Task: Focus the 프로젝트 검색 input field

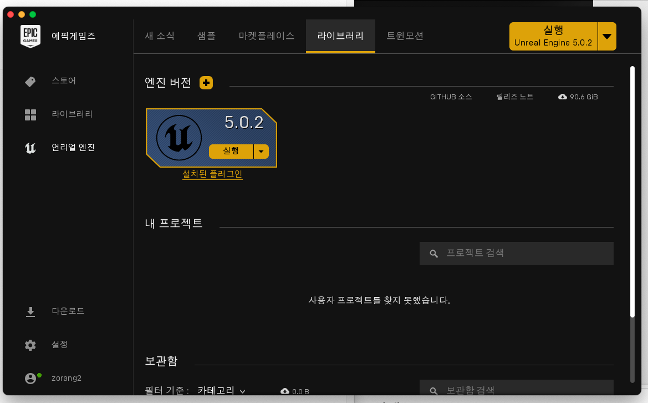Action: coord(517,254)
